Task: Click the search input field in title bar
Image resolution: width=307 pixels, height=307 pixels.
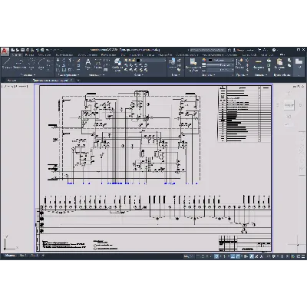Action: coord(208,50)
